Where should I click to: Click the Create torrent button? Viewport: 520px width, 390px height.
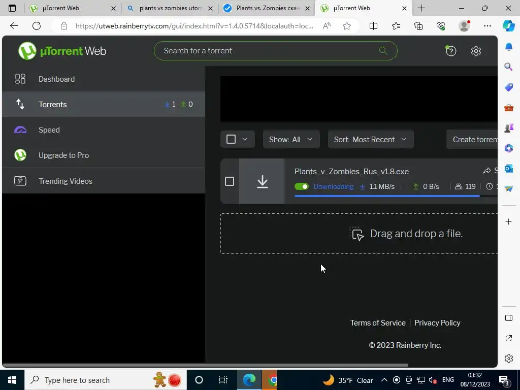(x=472, y=139)
